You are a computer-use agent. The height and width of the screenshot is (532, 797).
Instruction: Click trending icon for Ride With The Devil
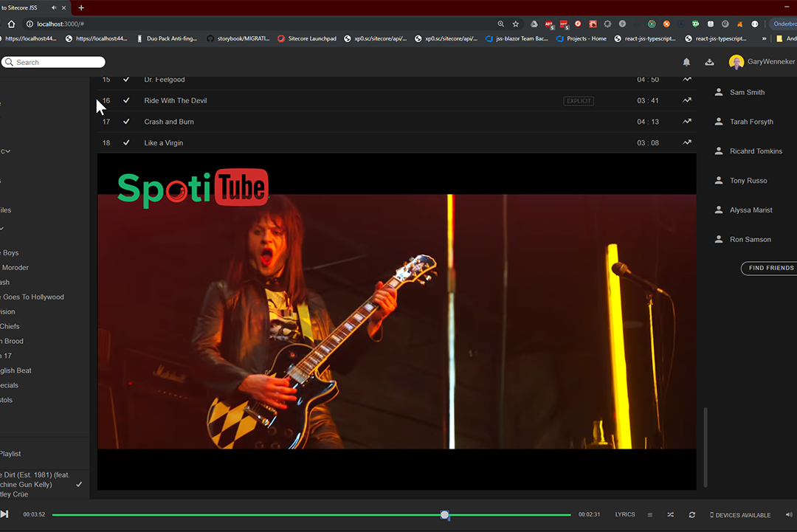pyautogui.click(x=687, y=100)
